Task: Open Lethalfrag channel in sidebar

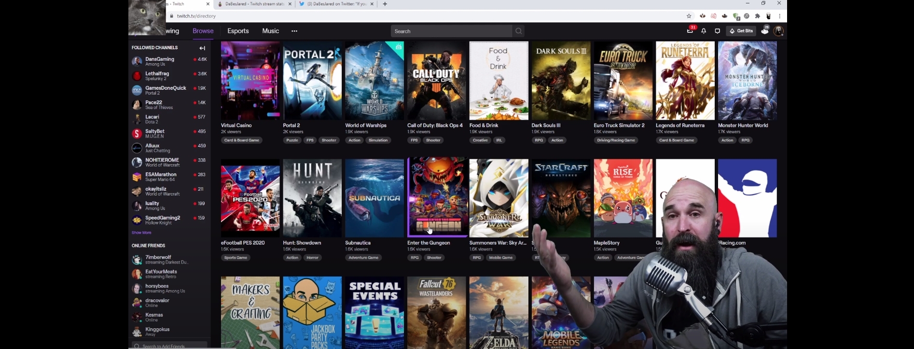Action: coord(169,76)
